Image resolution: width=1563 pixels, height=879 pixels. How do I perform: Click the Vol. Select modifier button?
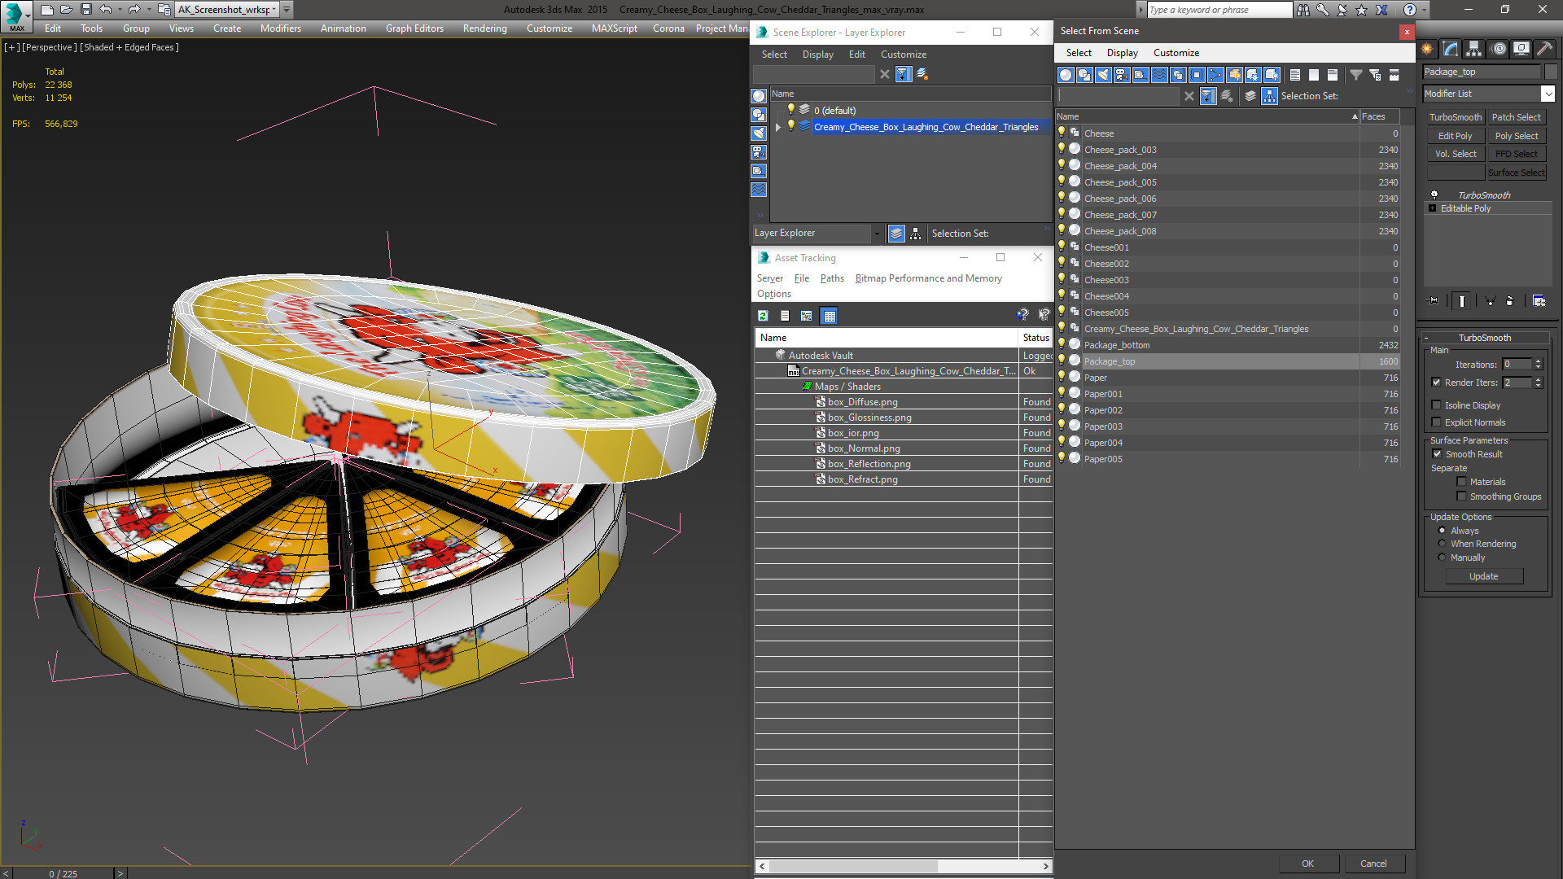[1456, 154]
